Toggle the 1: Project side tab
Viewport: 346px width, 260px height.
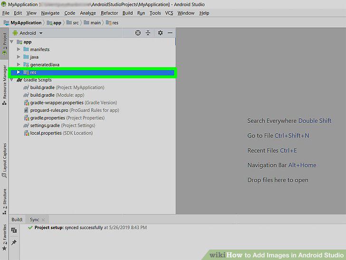(x=4, y=44)
